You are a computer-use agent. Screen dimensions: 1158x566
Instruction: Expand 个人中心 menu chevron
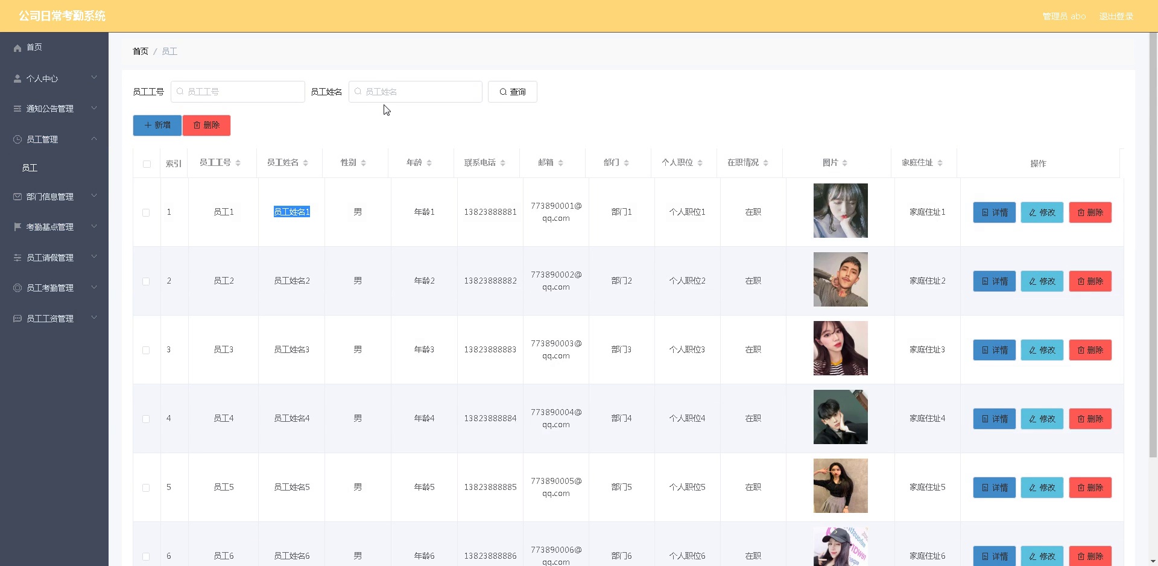94,78
